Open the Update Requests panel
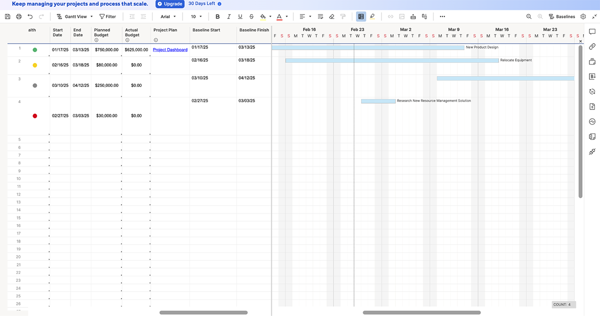The width and height of the screenshot is (600, 316). point(592,91)
